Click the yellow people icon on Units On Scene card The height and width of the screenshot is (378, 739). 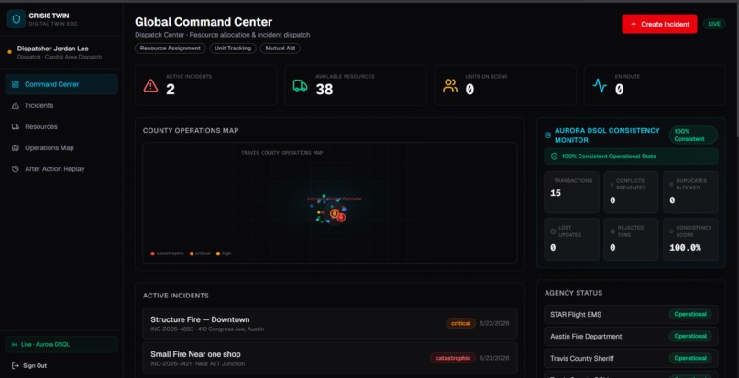pos(450,85)
